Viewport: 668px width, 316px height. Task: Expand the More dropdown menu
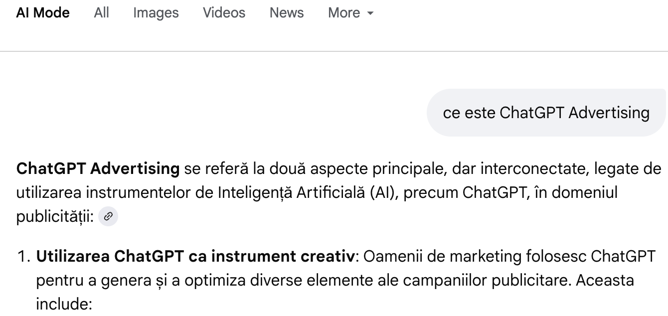pyautogui.click(x=350, y=13)
